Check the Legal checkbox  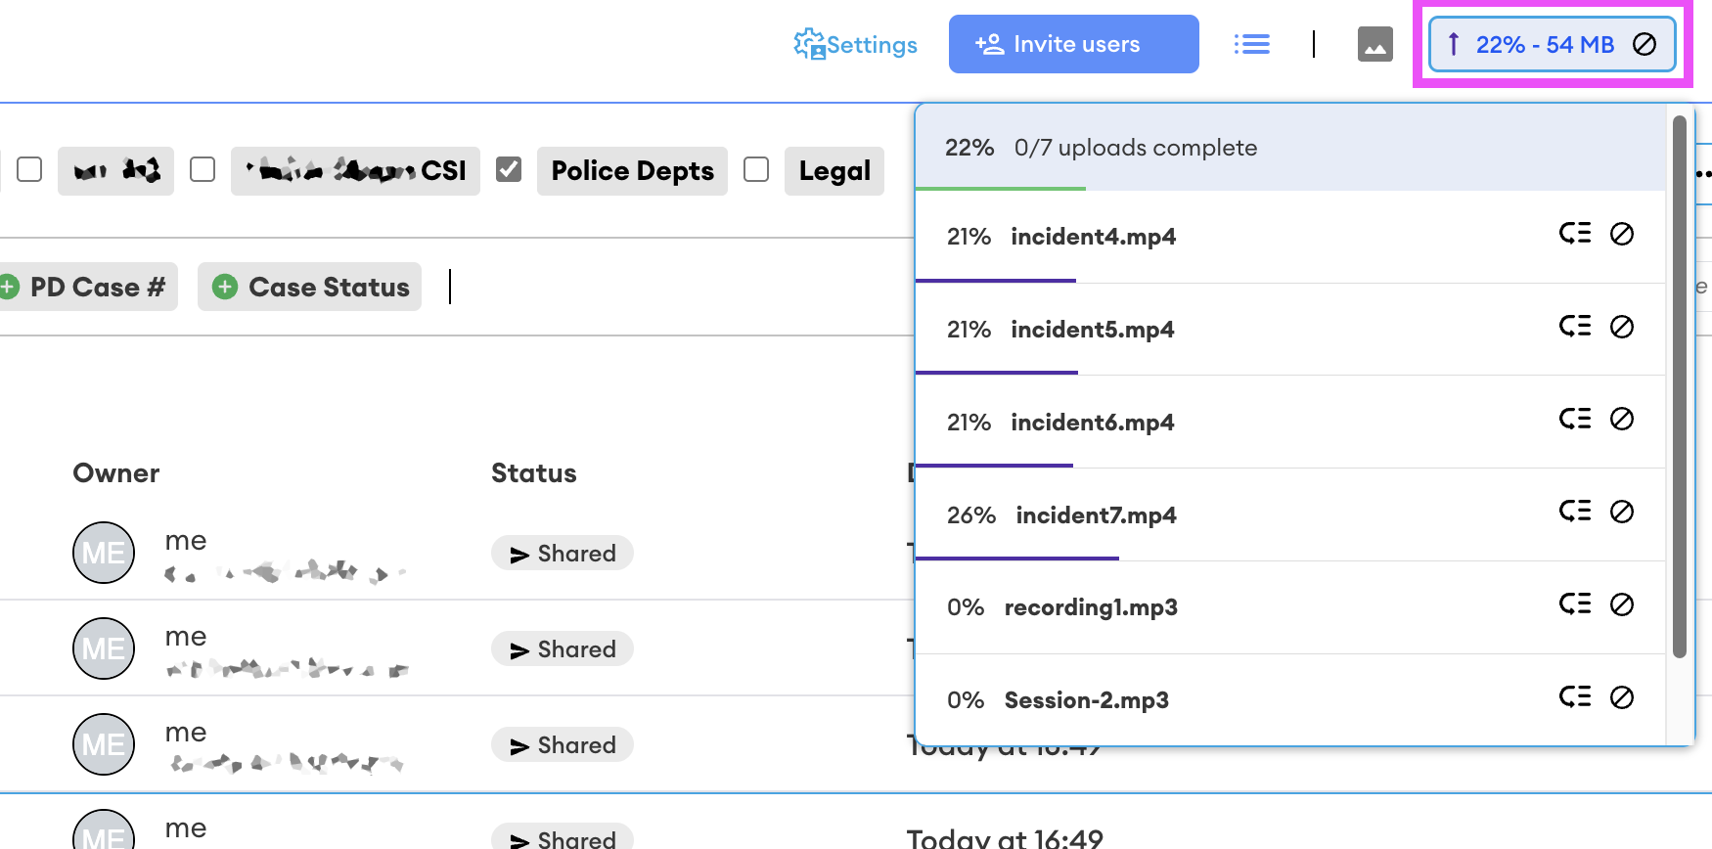(x=756, y=169)
